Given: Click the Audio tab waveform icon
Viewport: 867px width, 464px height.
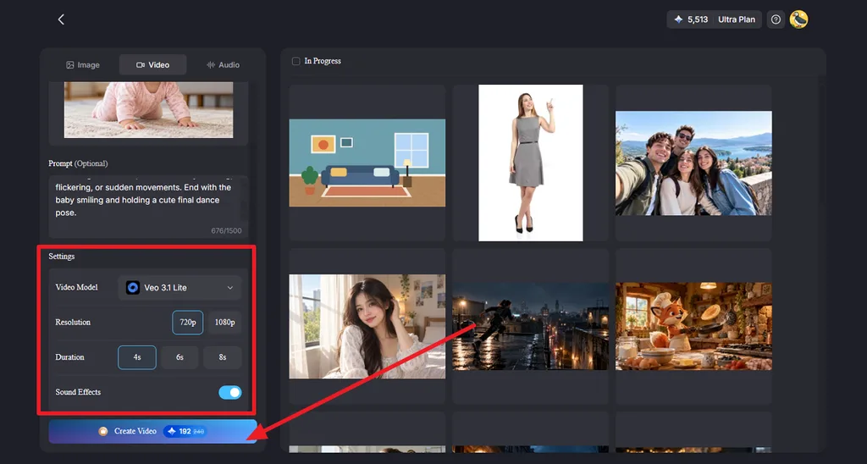Looking at the screenshot, I should point(211,64).
